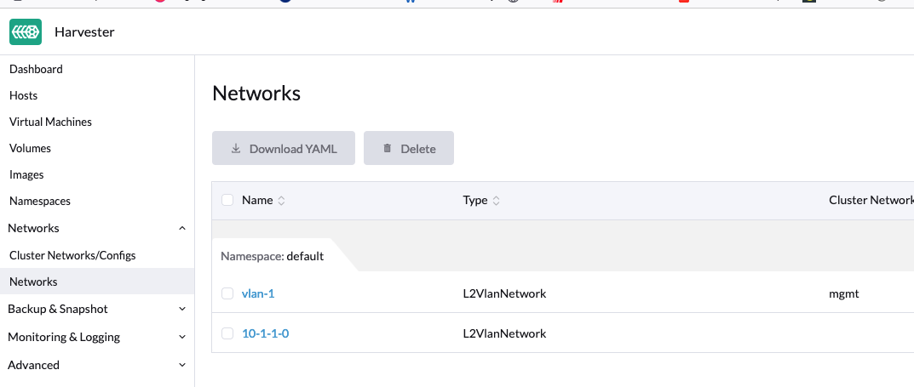914x387 pixels.
Task: Click the Namespace: default group tab
Action: pos(273,256)
